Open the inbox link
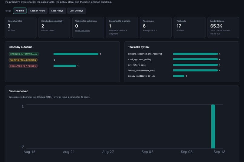The height and width of the screenshot is (162, 244). pos(82,30)
